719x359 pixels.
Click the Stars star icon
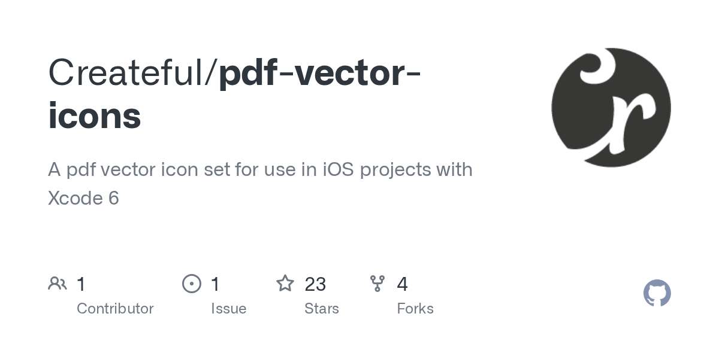point(285,284)
